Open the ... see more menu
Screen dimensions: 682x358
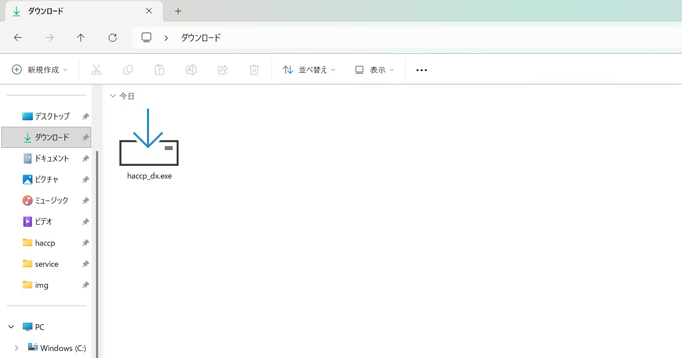point(421,69)
